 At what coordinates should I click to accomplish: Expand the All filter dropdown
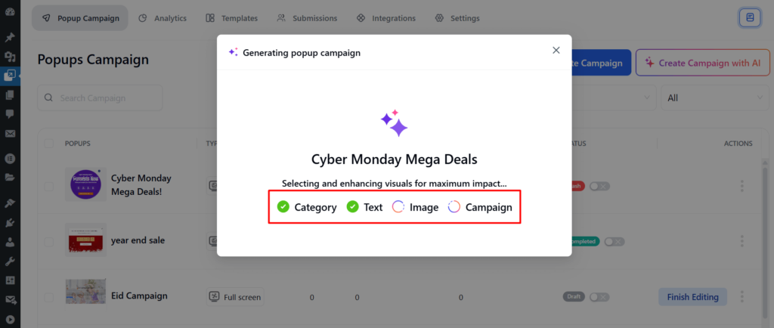[714, 97]
